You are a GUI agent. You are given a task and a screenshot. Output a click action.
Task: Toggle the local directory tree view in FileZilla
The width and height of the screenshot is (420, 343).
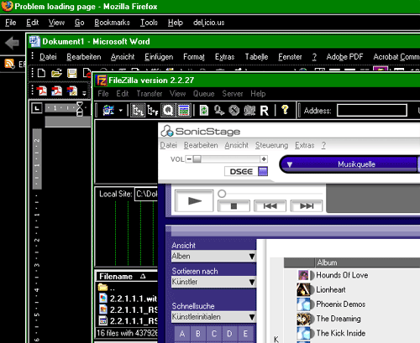click(138, 111)
